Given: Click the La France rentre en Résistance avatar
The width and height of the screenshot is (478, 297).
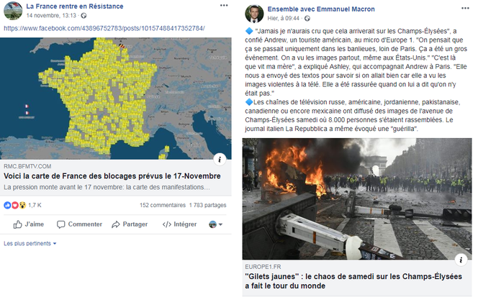Looking at the screenshot, I should coord(13,11).
